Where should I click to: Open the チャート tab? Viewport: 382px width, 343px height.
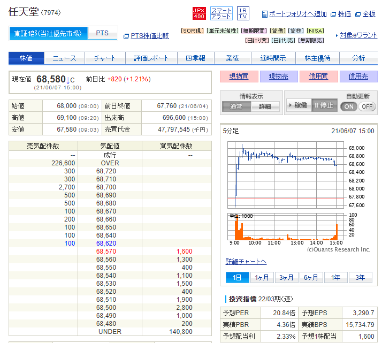(x=105, y=58)
